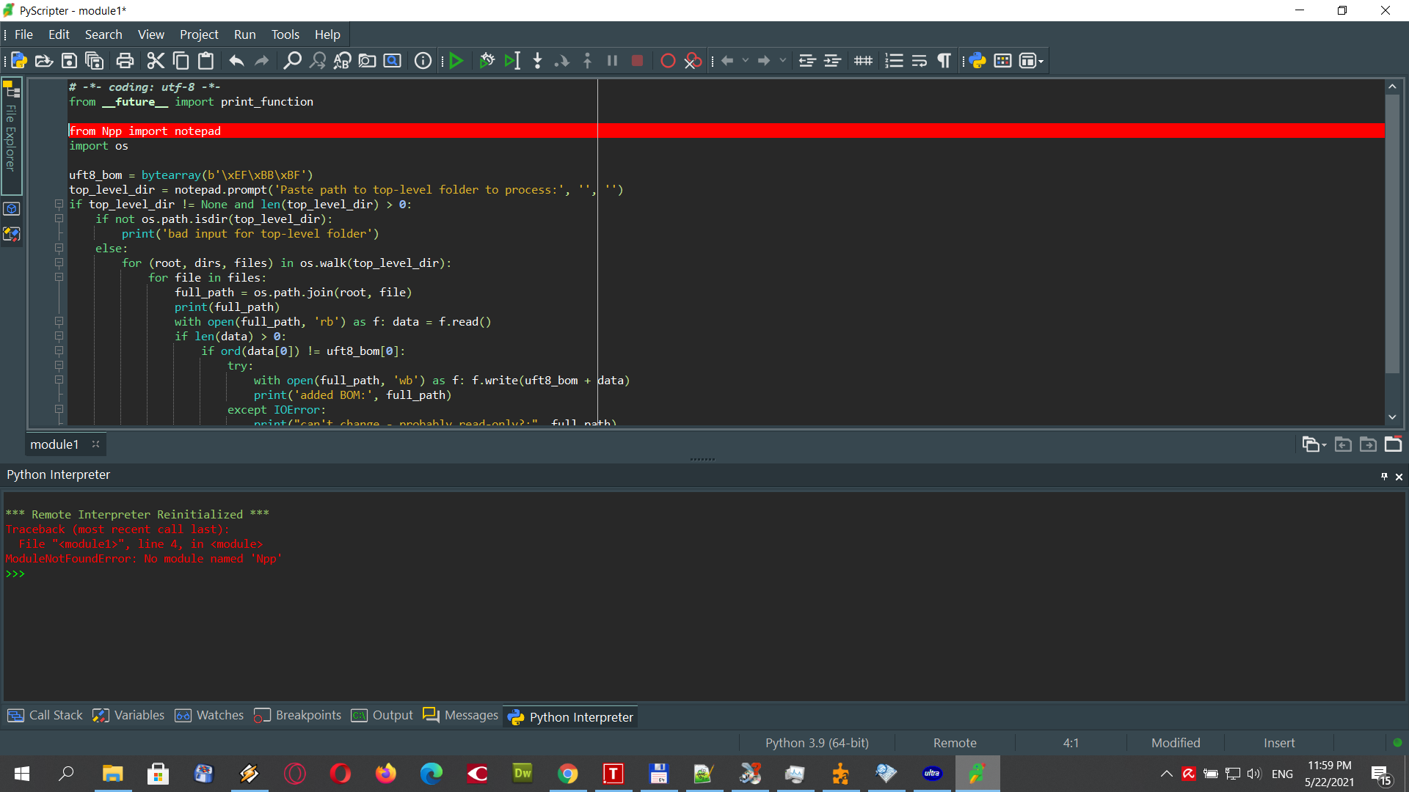The width and height of the screenshot is (1409, 792).
Task: Open the IDE options/styles icon
Action: [x=1002, y=61]
